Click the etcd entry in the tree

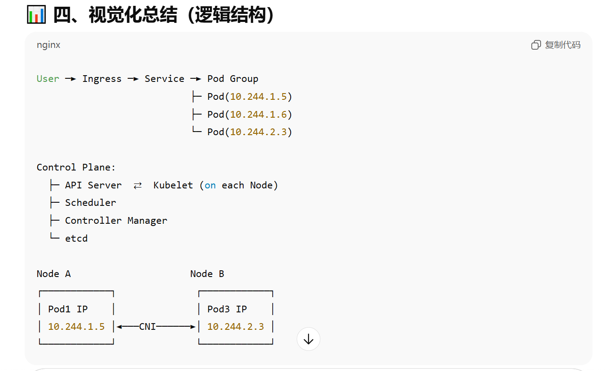76,239
